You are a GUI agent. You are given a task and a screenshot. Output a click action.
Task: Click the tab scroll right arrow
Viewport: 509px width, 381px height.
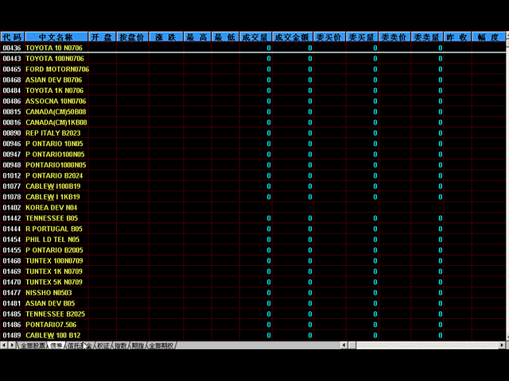12,345
